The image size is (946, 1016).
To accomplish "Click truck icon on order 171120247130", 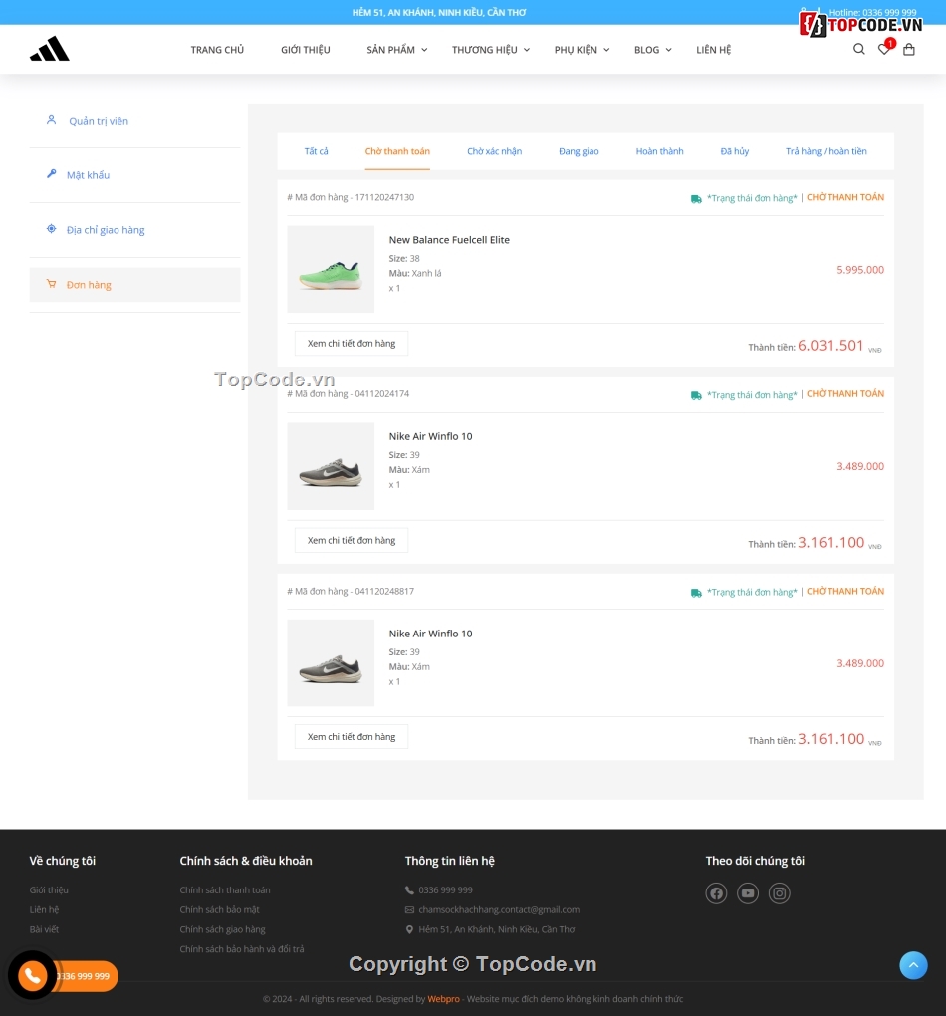I will coord(696,199).
